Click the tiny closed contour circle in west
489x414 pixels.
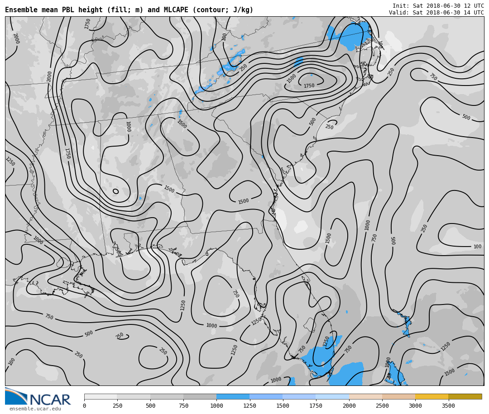coord(116,191)
